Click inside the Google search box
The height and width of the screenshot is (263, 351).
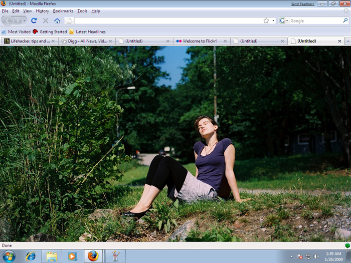point(315,21)
